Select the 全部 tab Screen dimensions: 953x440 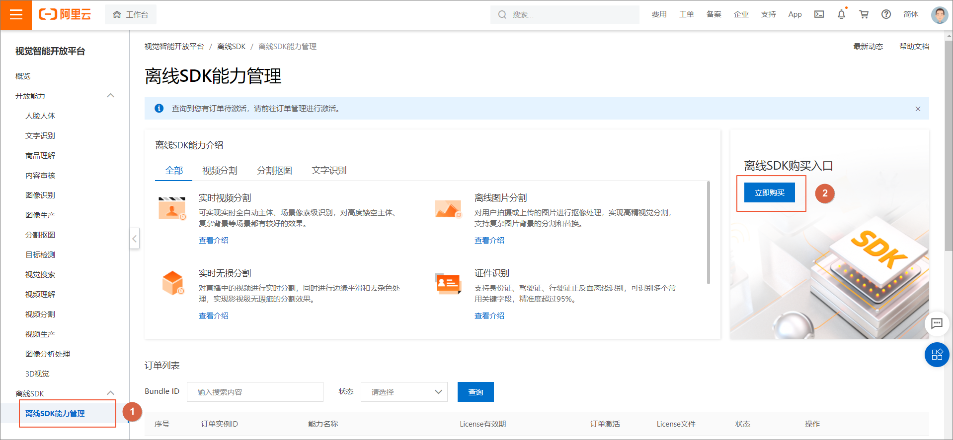(x=174, y=171)
